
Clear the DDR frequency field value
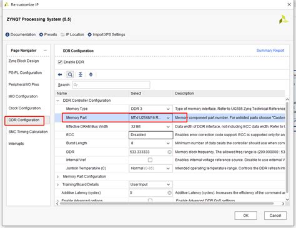(x=169, y=152)
